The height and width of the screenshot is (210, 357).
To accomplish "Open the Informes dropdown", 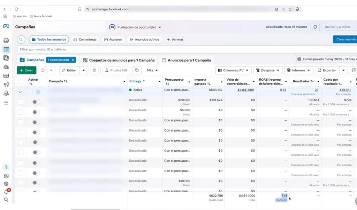I will tap(298, 70).
